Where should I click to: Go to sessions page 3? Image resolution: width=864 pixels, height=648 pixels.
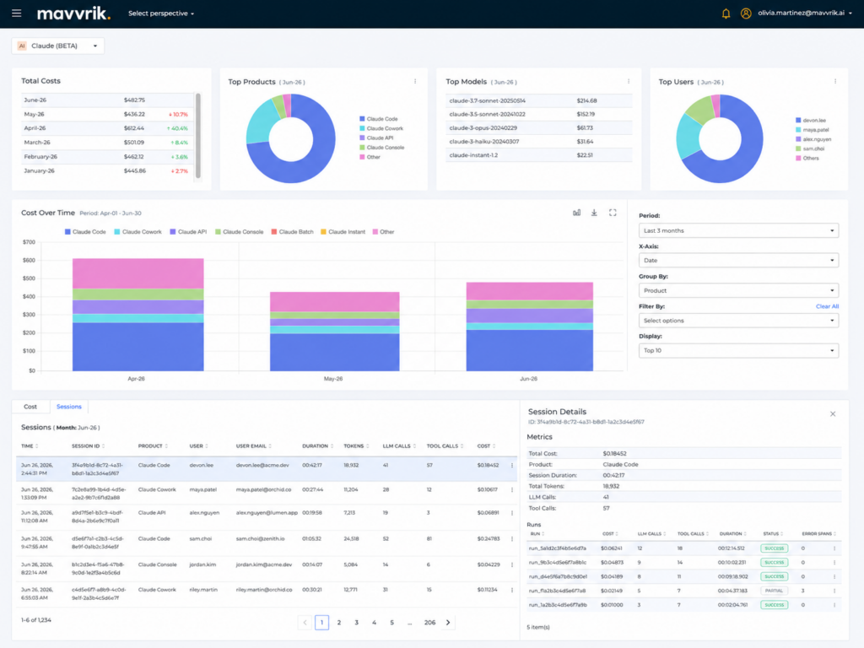point(357,623)
